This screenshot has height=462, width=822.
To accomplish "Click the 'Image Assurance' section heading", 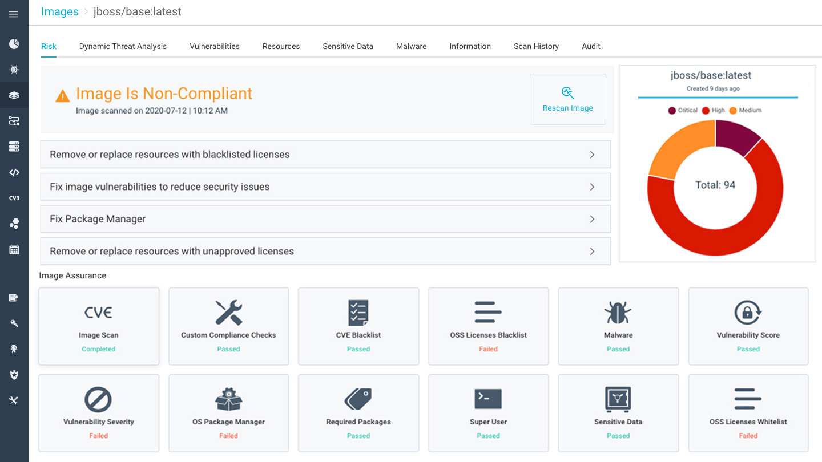I will 72,275.
